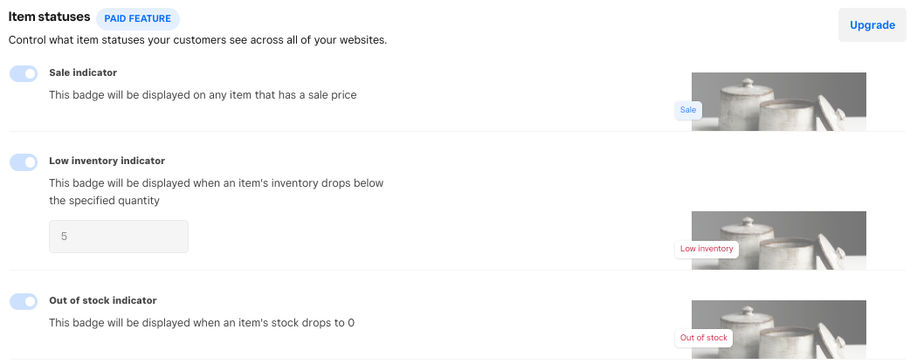Click the sale price badge description text
The image size is (917, 364).
pyautogui.click(x=203, y=94)
